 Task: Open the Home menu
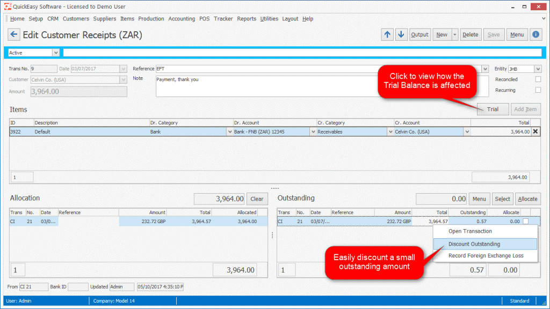click(17, 19)
